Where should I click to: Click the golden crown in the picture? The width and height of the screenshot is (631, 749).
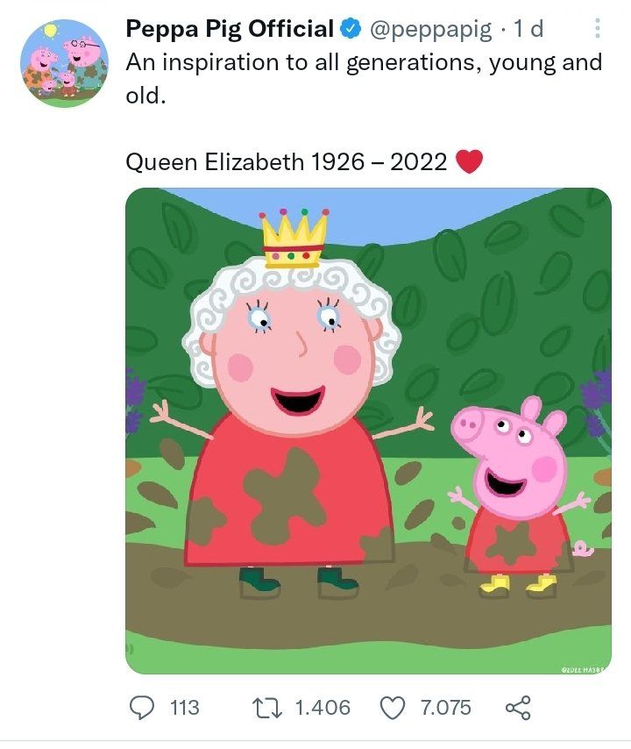pyautogui.click(x=294, y=239)
